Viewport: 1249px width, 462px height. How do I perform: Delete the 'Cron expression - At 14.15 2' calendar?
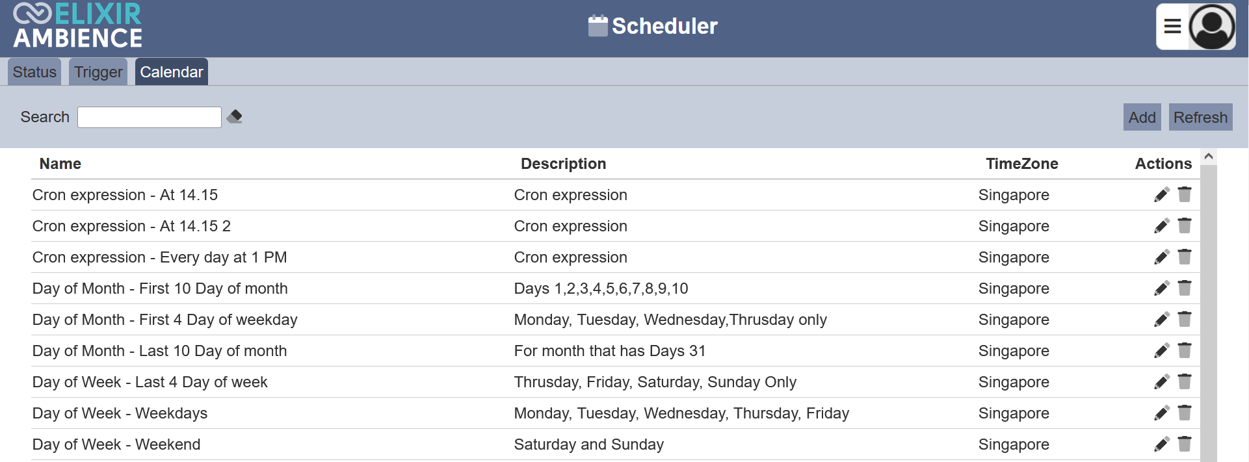(x=1185, y=226)
